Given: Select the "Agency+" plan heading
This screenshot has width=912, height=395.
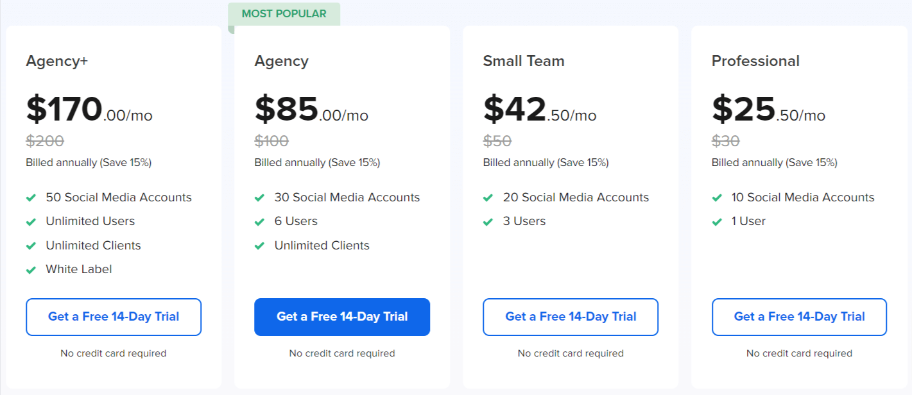Looking at the screenshot, I should (x=56, y=61).
